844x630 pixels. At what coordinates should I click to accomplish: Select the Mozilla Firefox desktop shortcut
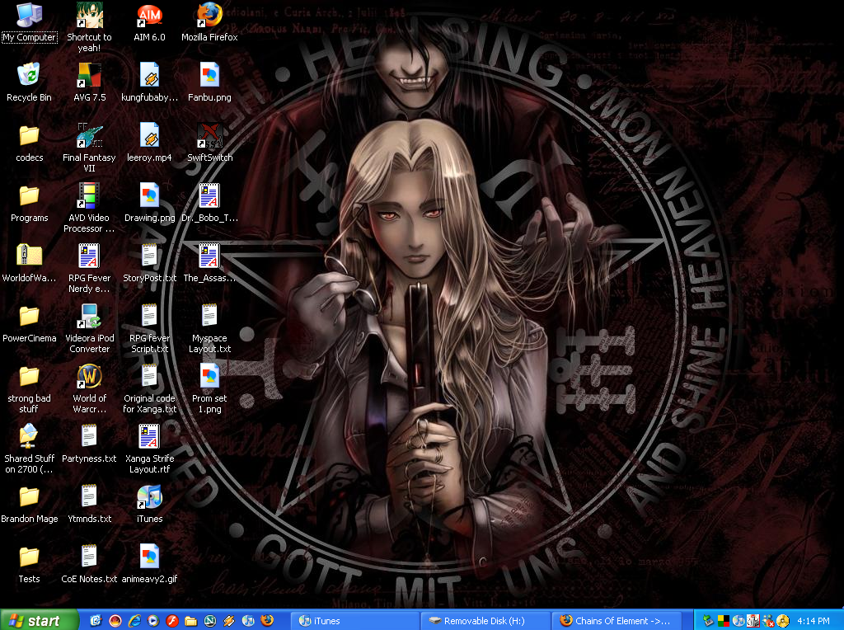tap(209, 21)
